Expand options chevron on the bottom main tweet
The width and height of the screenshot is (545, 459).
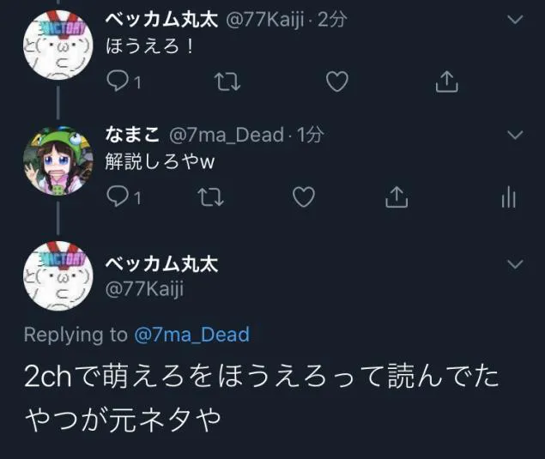pyautogui.click(x=515, y=264)
